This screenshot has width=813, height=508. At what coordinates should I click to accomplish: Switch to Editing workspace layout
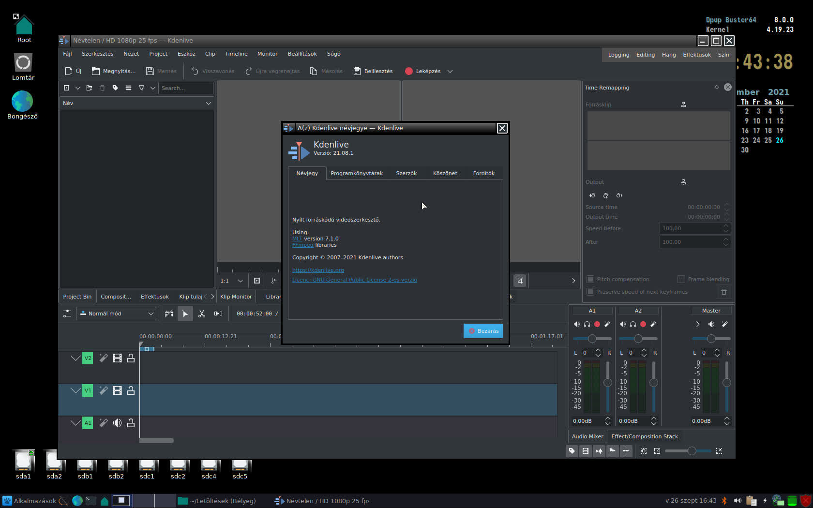646,55
